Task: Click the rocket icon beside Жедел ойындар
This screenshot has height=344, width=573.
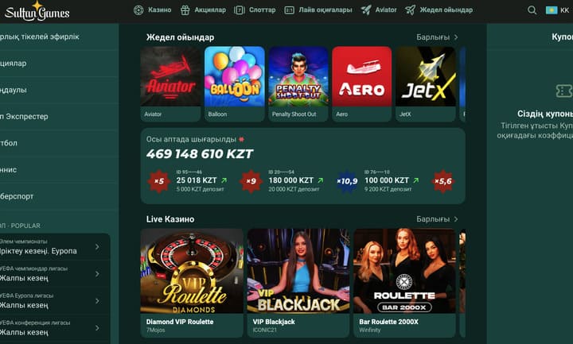Action: (x=411, y=10)
